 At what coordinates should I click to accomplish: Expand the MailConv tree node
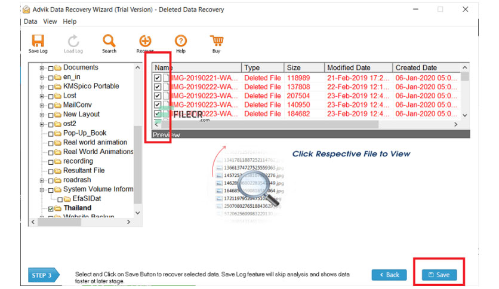(x=42, y=105)
